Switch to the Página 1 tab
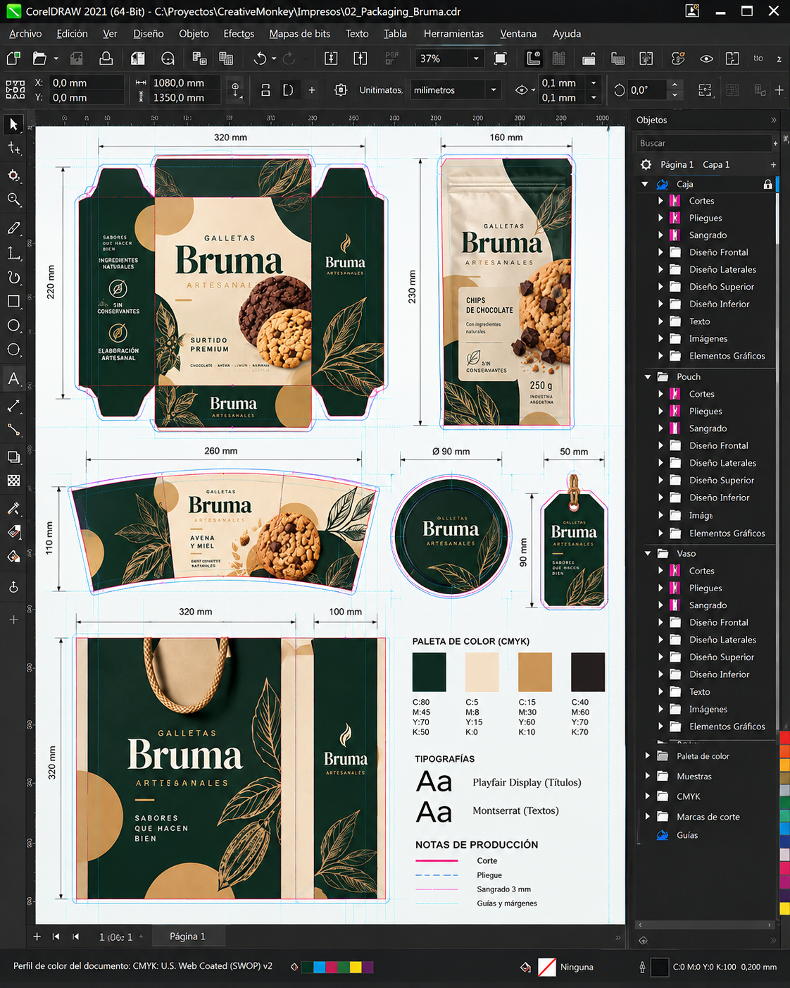 click(187, 937)
